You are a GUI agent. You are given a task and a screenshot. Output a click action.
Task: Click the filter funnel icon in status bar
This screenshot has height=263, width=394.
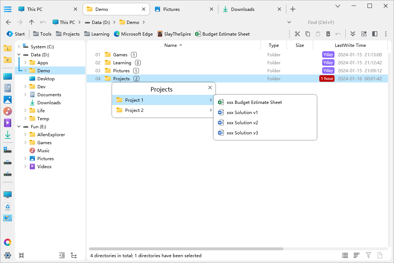click(368, 255)
